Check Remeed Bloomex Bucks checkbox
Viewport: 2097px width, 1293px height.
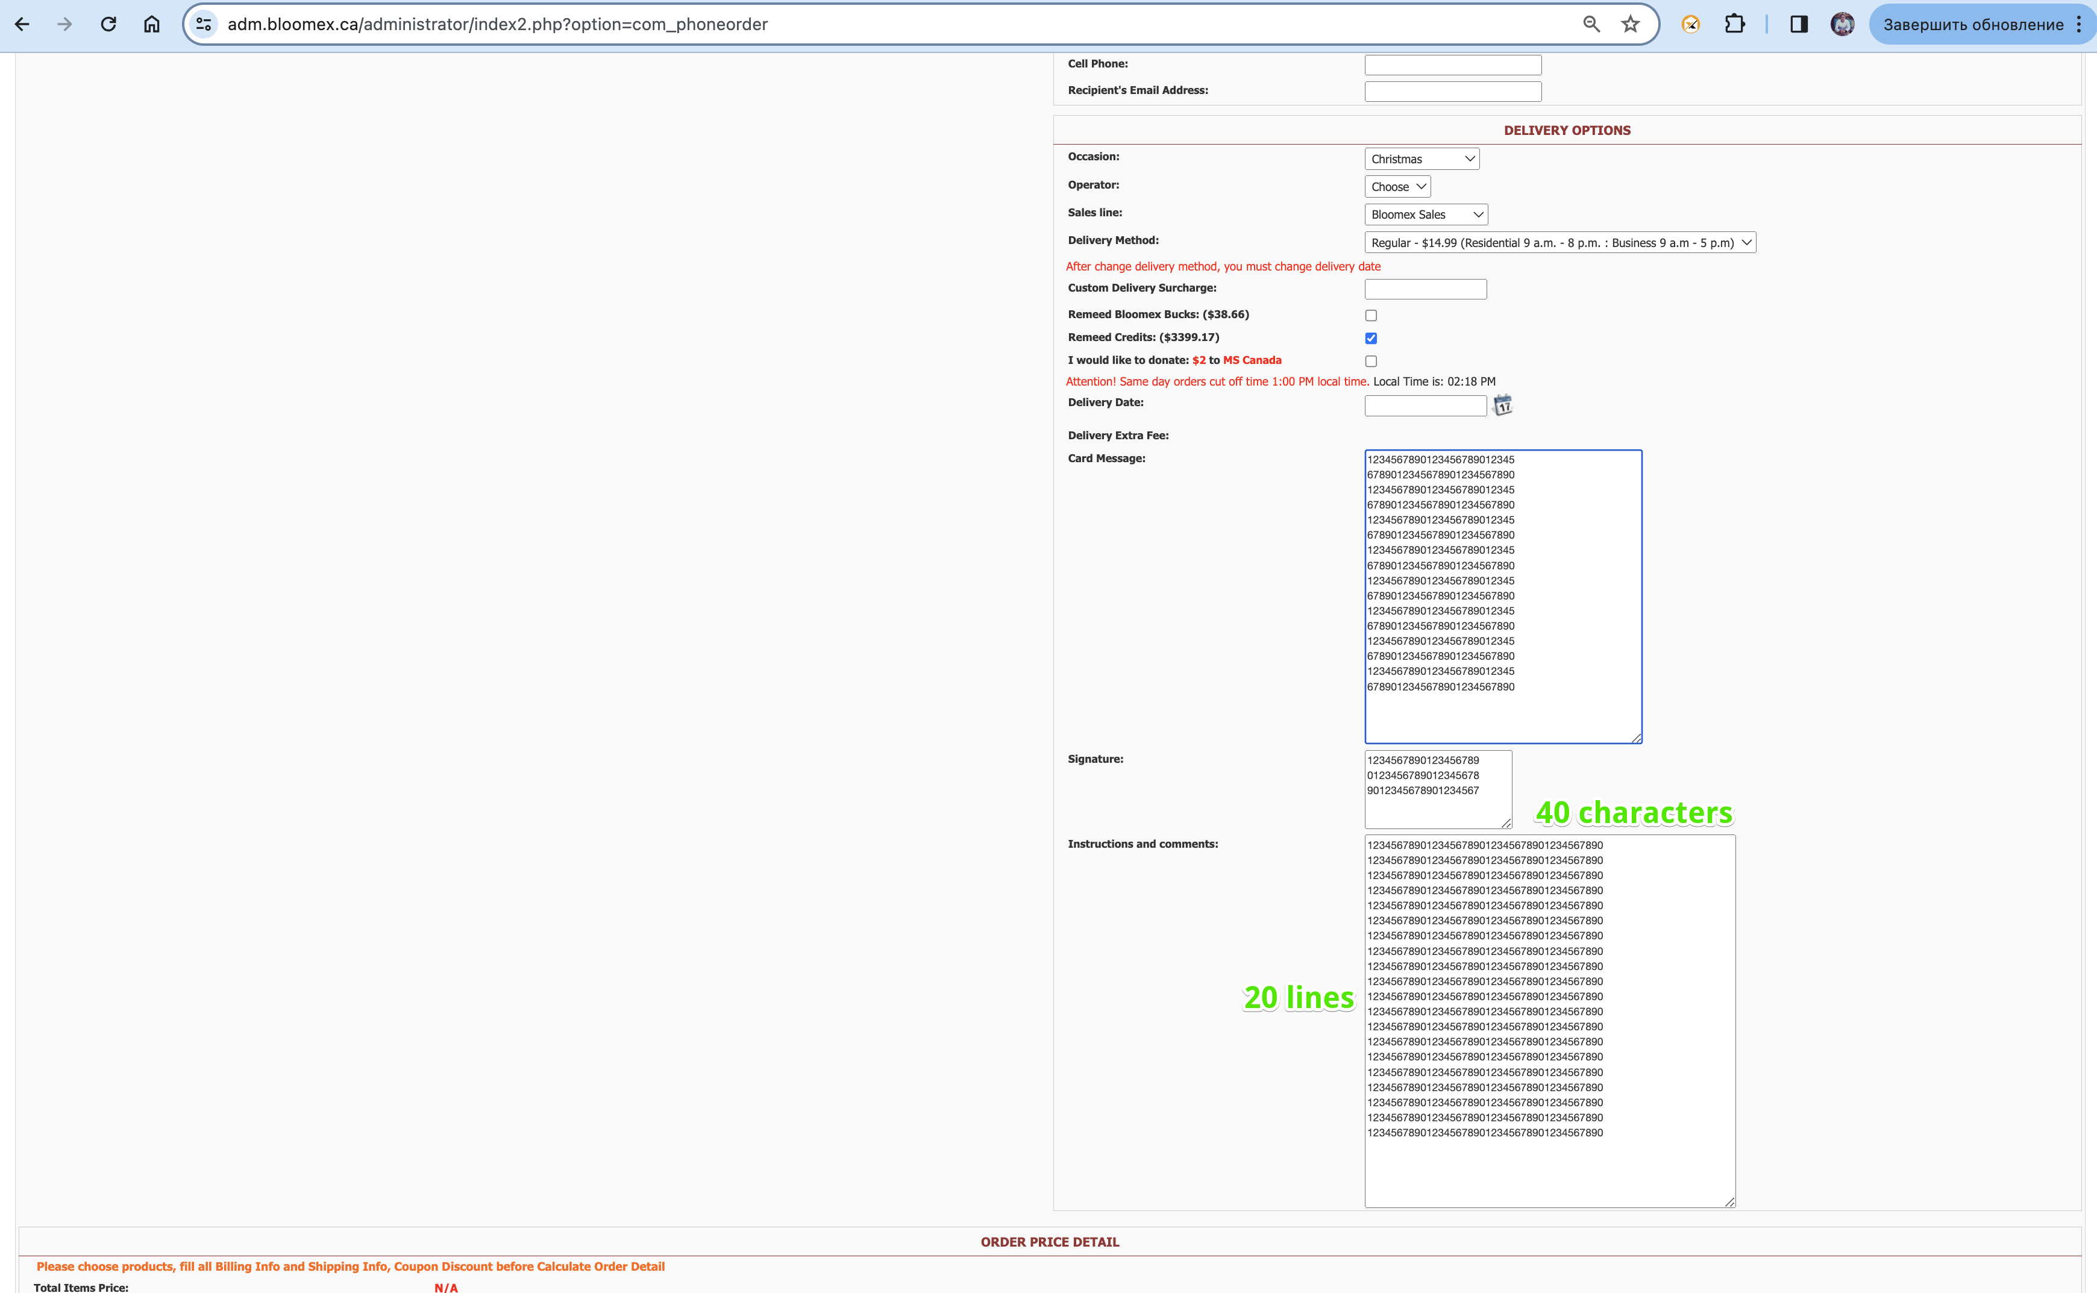pos(1371,316)
